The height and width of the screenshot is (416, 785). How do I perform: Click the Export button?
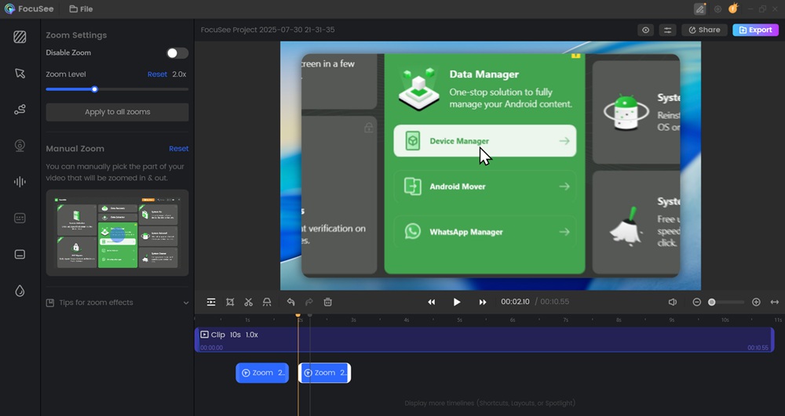click(755, 30)
